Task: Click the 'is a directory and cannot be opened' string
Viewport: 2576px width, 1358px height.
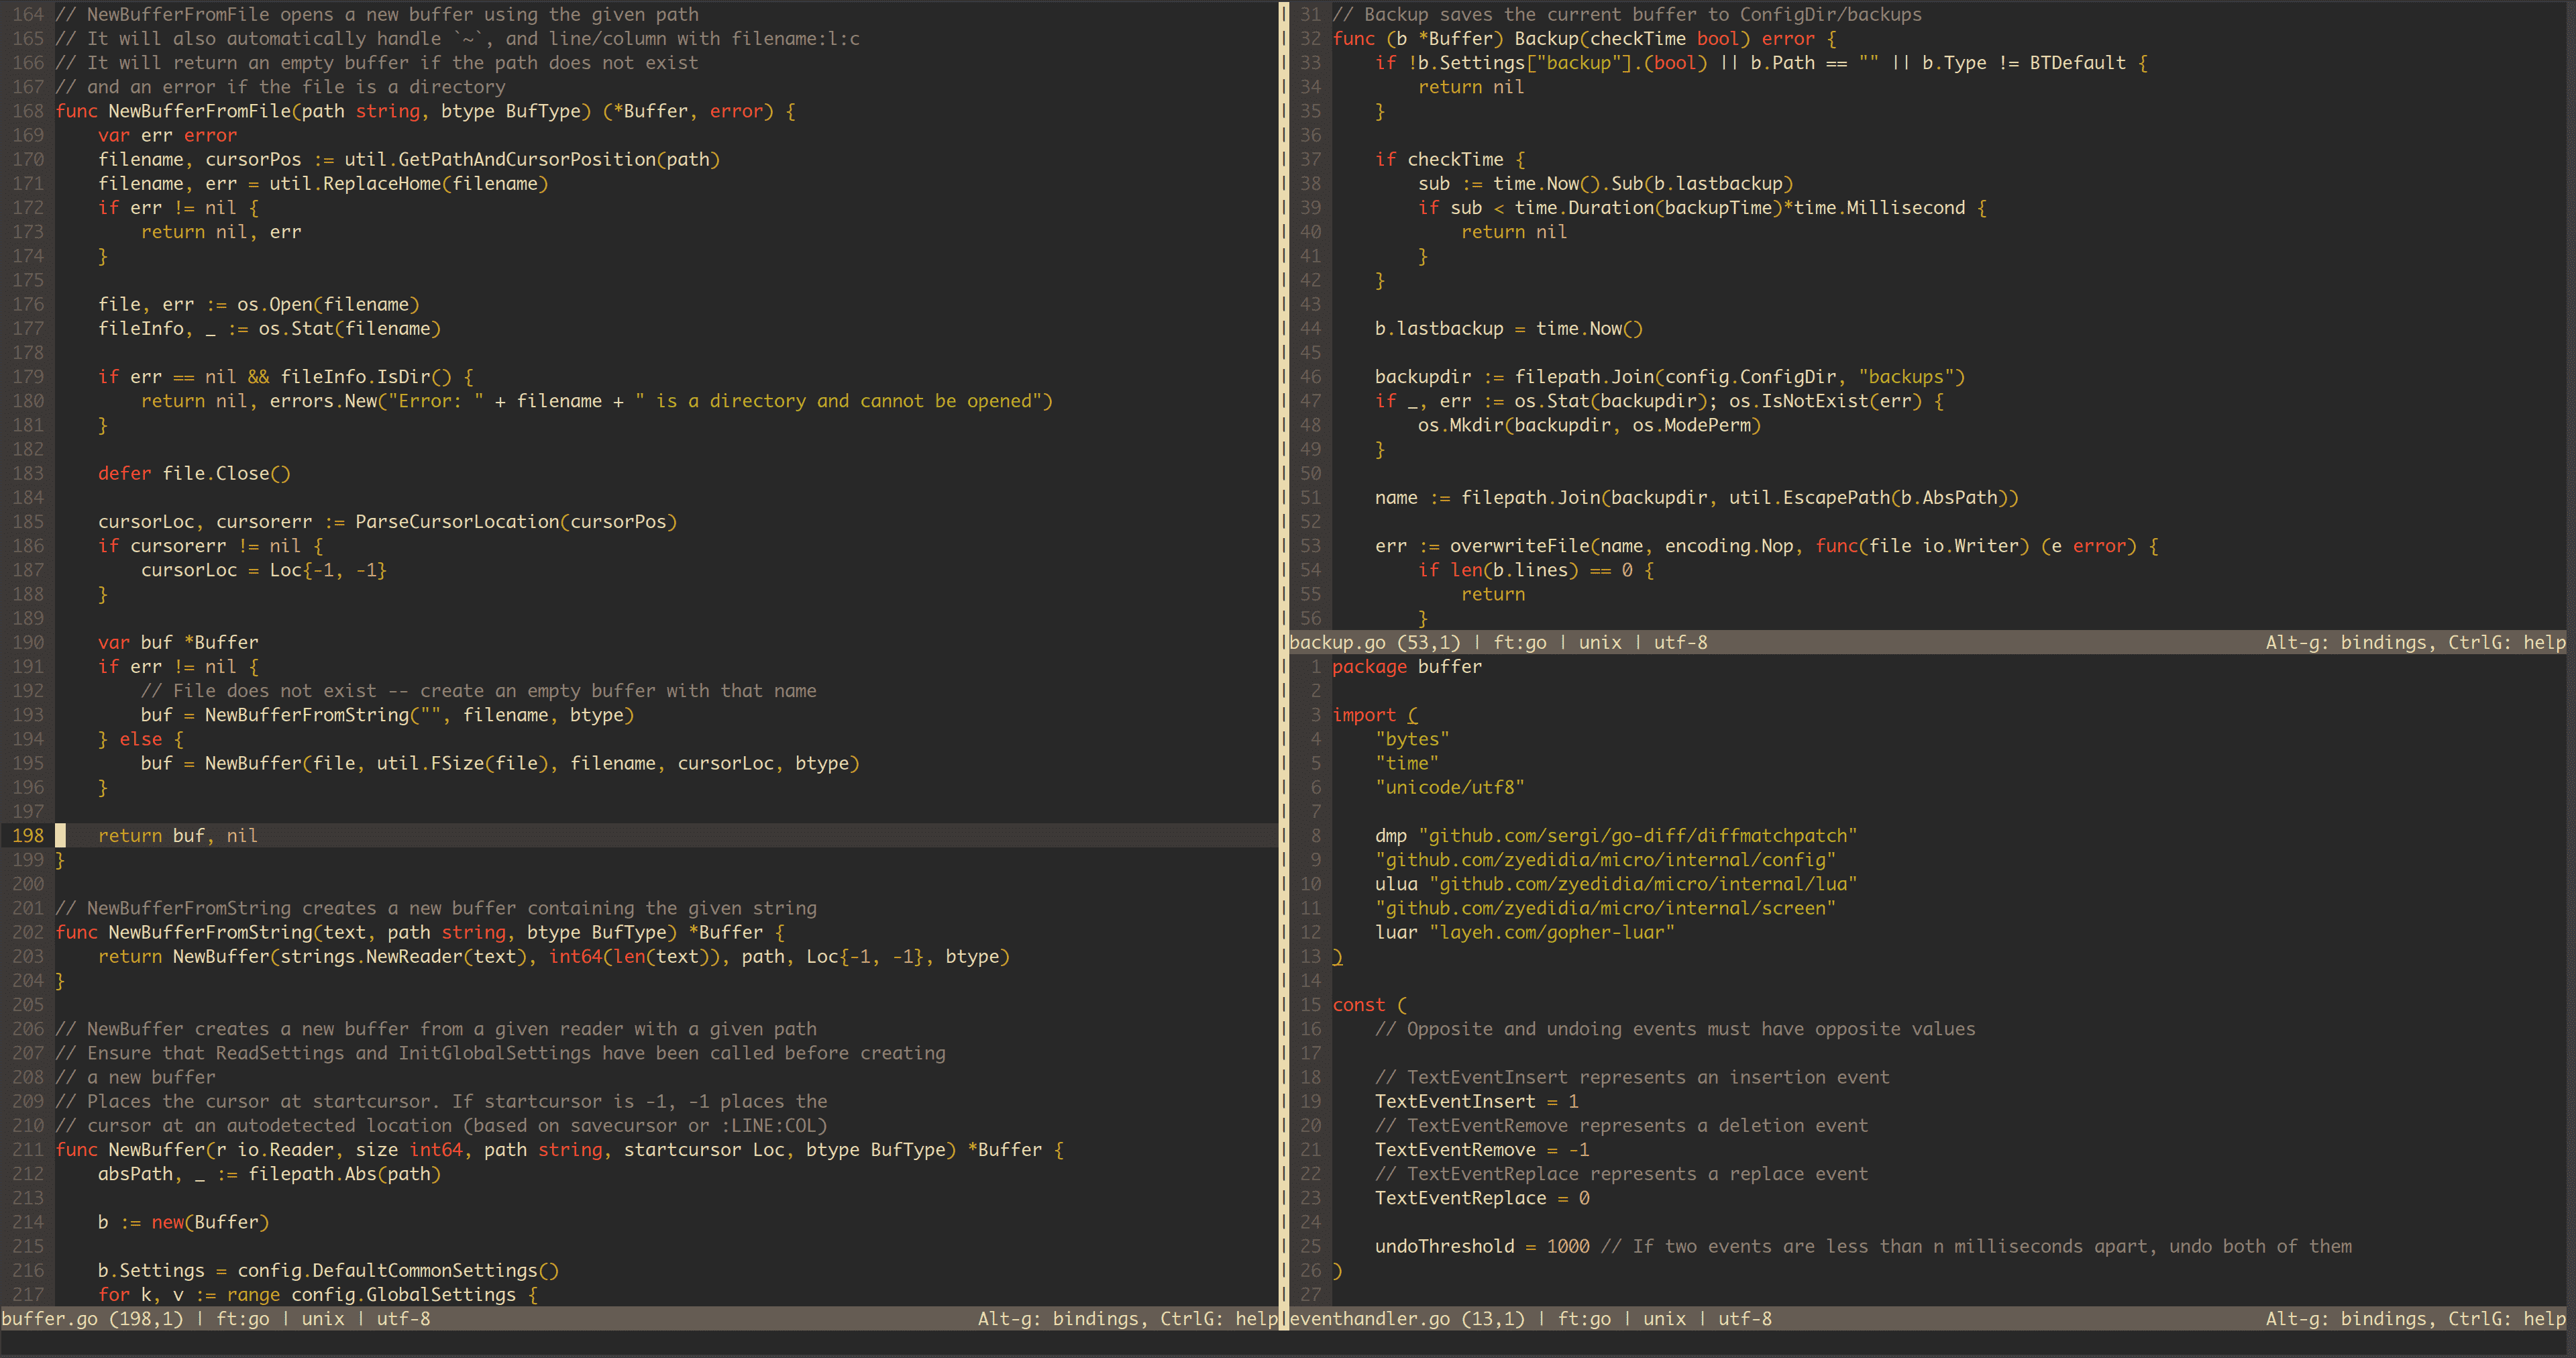Action: 839,401
